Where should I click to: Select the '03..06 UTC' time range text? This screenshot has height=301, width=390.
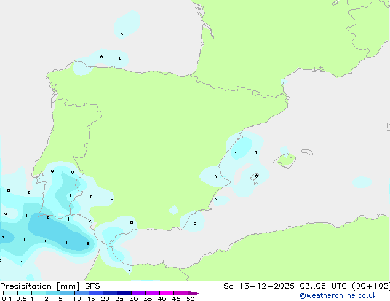[323, 286]
